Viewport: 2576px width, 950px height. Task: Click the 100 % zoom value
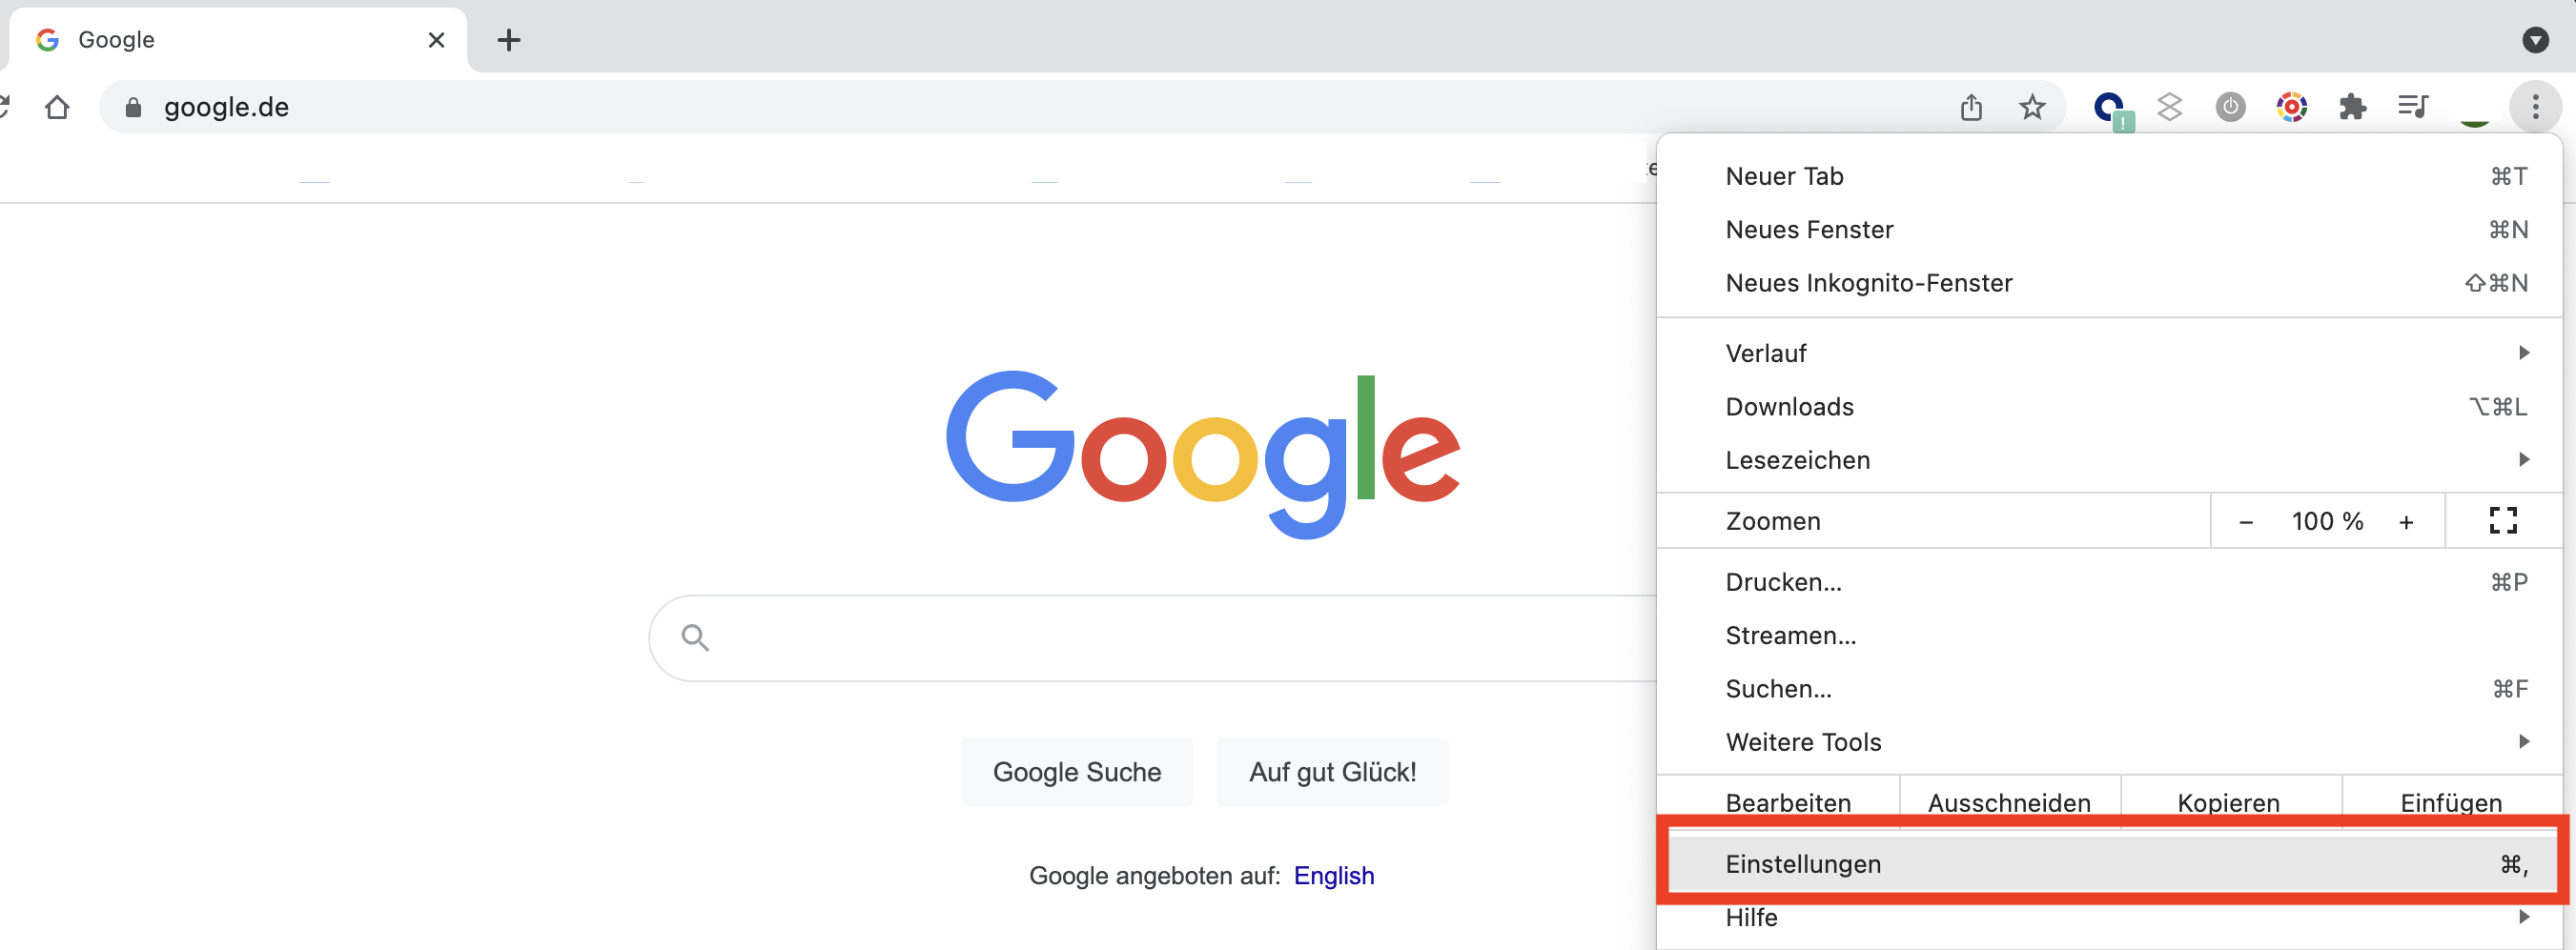coord(2327,521)
